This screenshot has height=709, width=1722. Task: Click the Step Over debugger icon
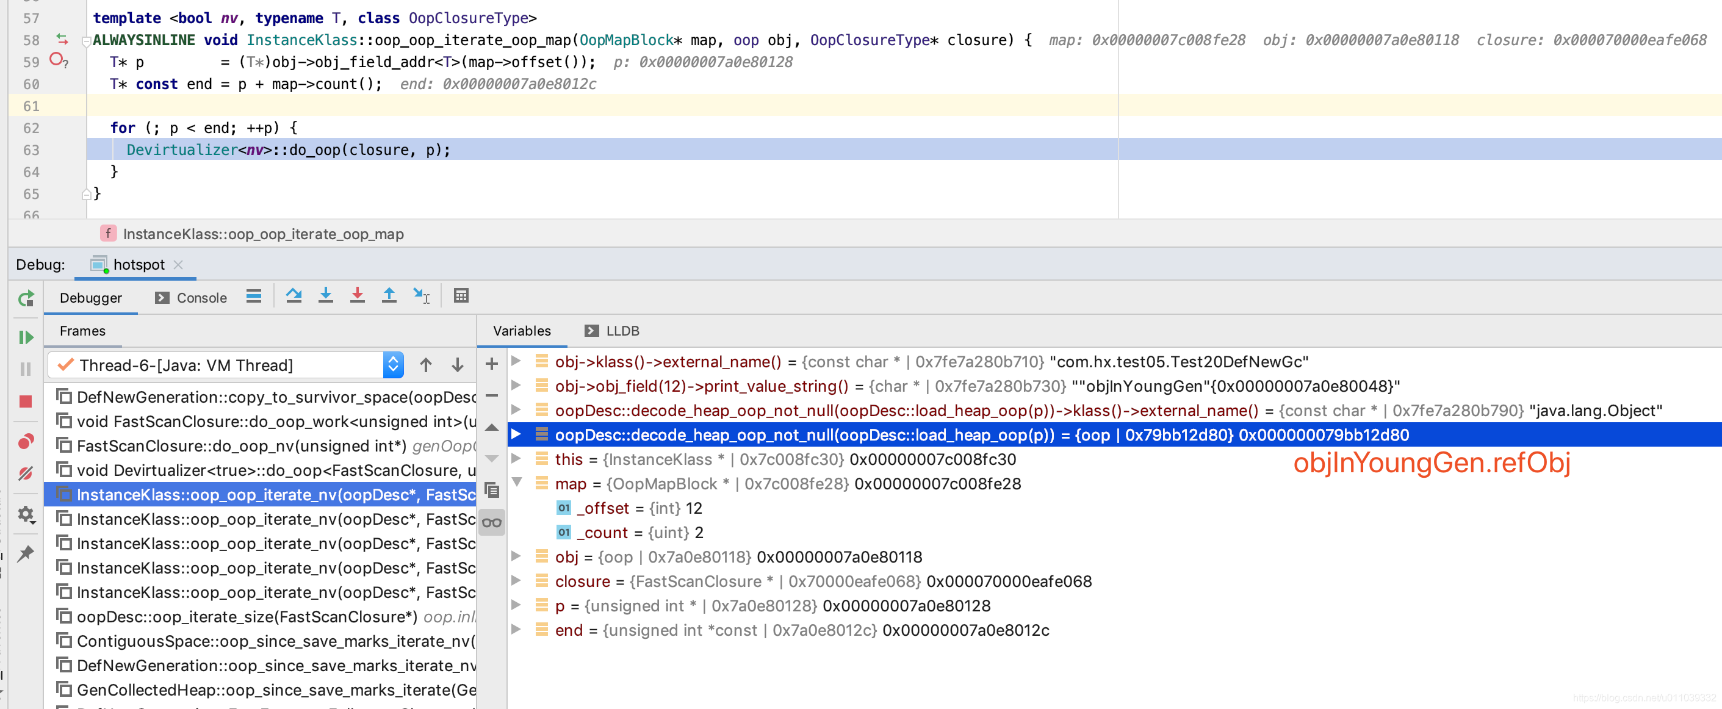tap(294, 296)
